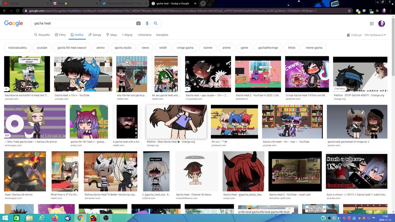Search by image with the camera icon
Image resolution: width=395 pixels, height=222 pixels.
pos(139,24)
